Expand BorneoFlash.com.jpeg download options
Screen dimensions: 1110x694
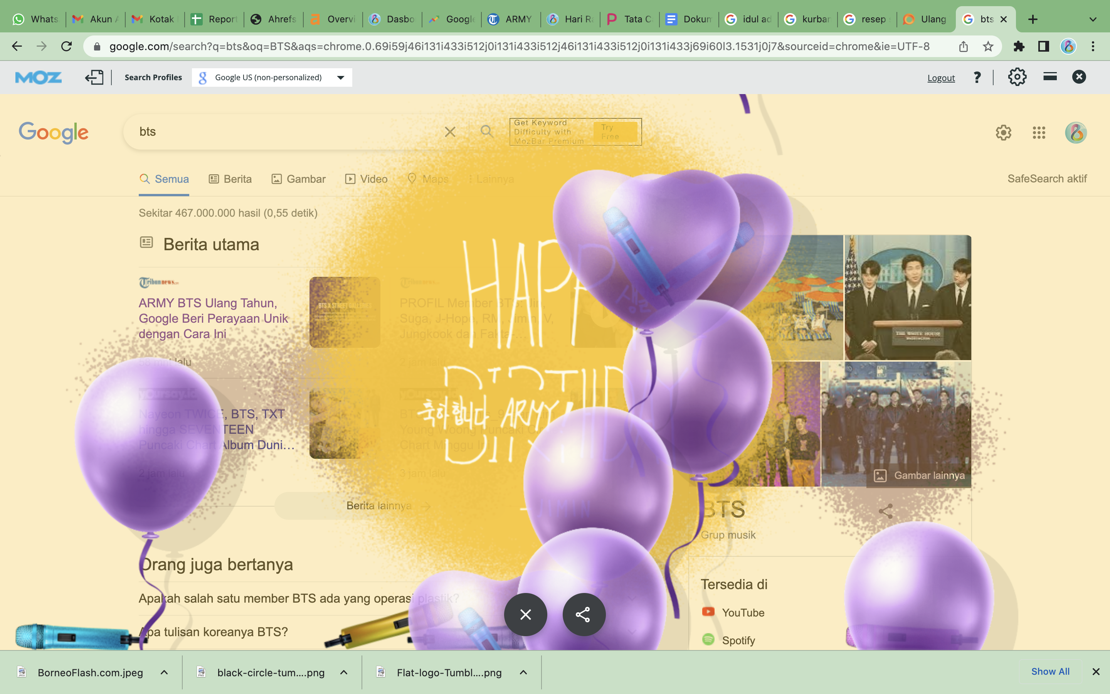(x=164, y=672)
